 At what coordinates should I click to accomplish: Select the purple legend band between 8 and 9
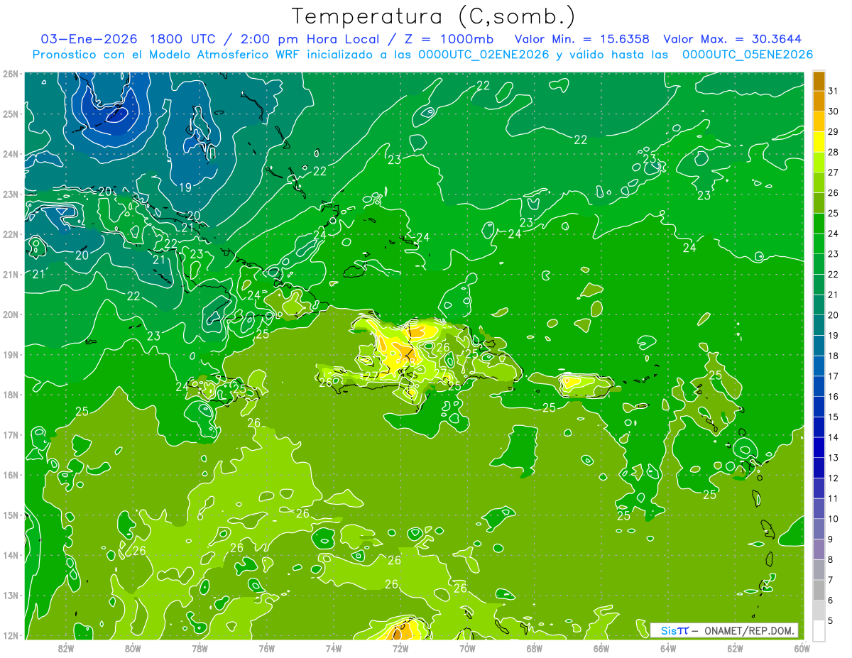(x=819, y=549)
